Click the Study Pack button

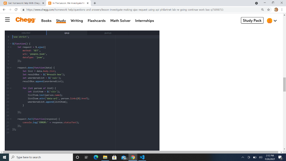[x=252, y=20]
